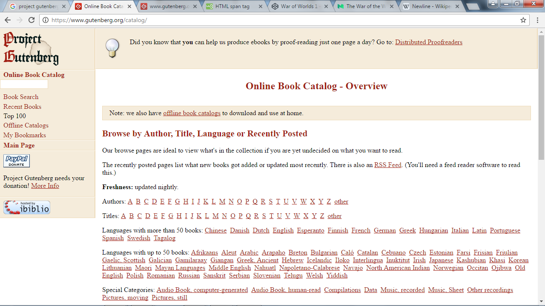The image size is (545, 306).
Task: Browse books in Gaelic, Scottish
Action: pos(123,260)
